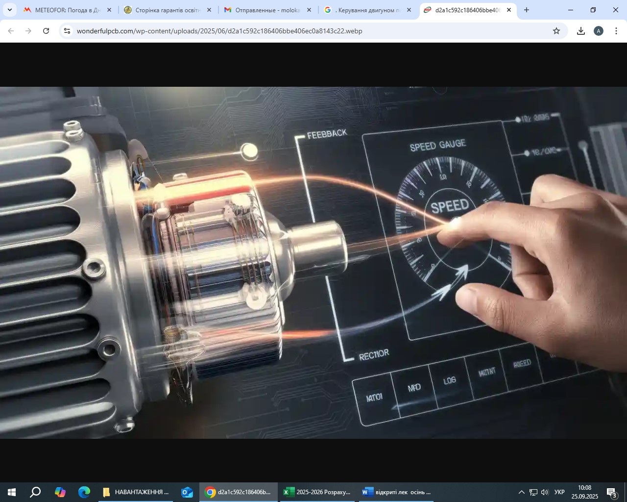Open the Chrome downloads icon
This screenshot has width=627, height=502.
tap(581, 31)
